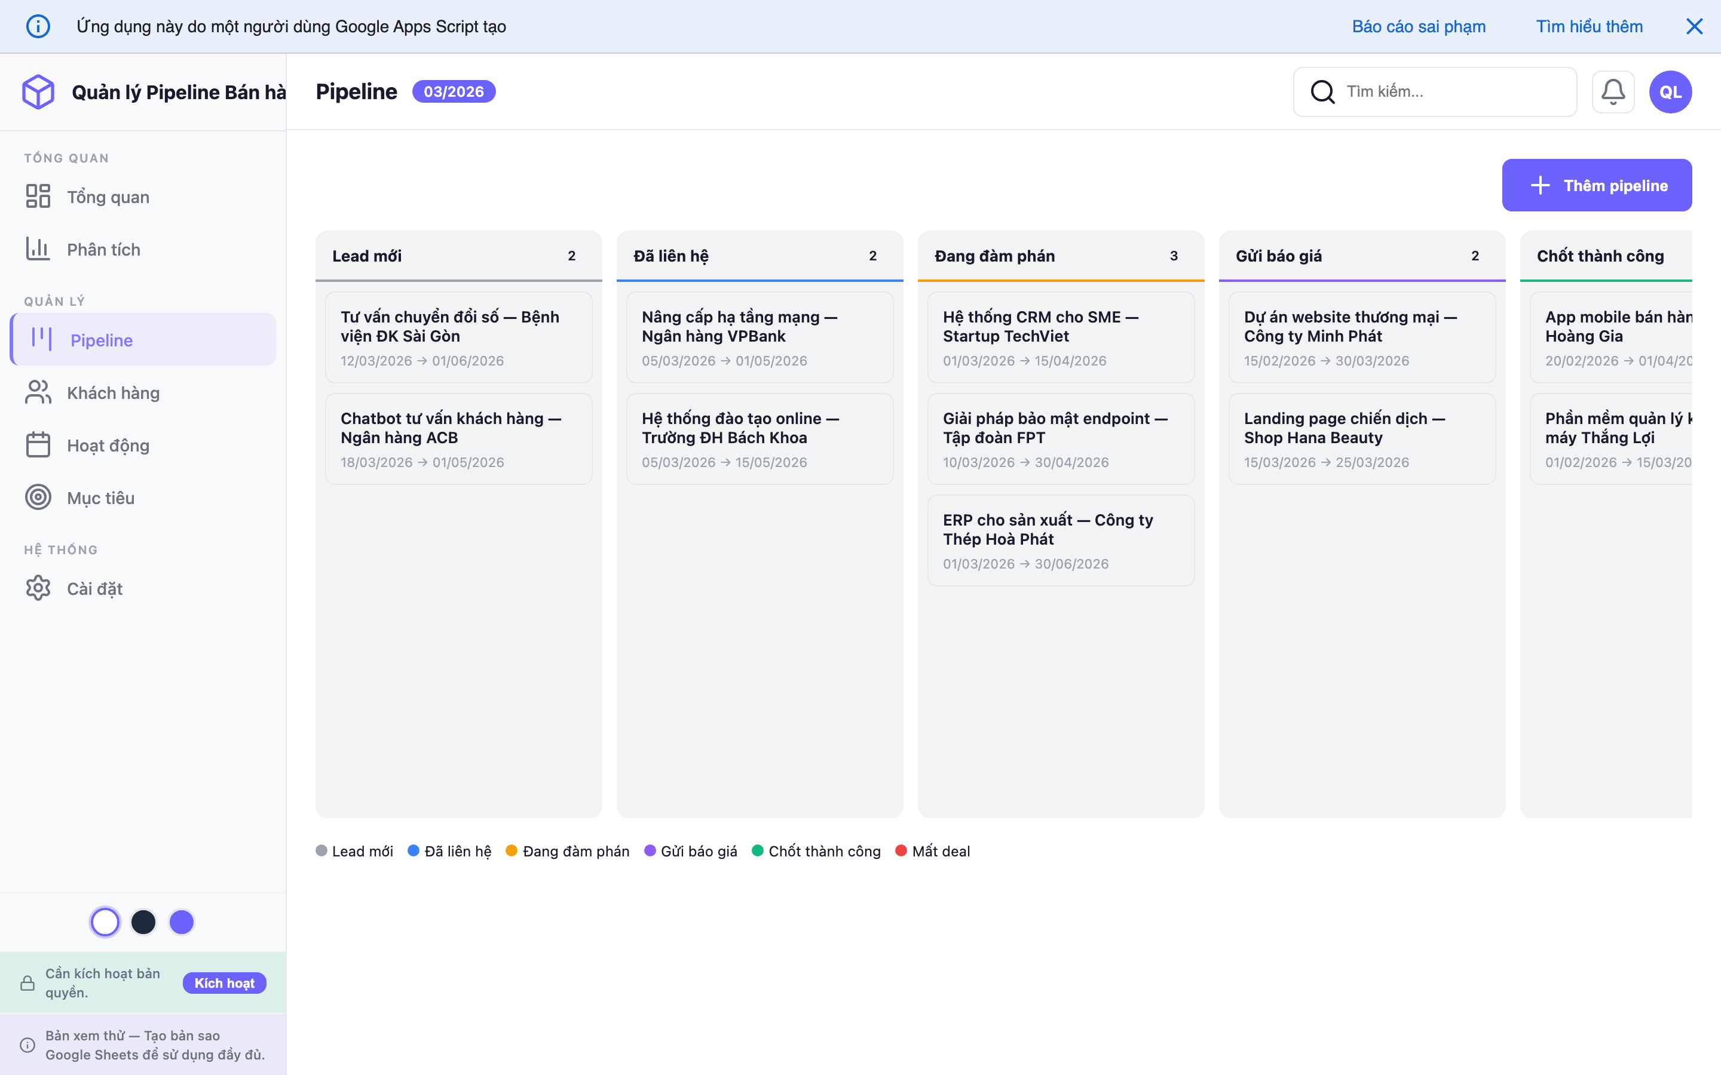Open the Tìm hiểu thêm link
Viewport: 1721px width, 1075px height.
click(1589, 26)
